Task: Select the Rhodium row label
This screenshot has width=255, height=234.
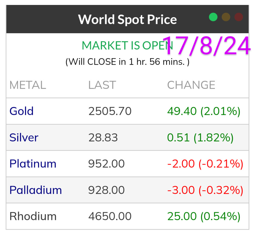Action: pyautogui.click(x=33, y=216)
